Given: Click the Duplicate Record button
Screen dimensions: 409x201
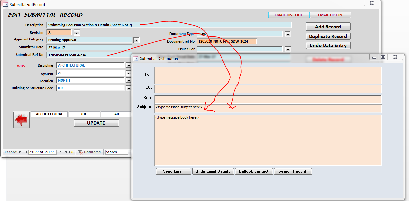Looking at the screenshot, I should (x=328, y=36).
